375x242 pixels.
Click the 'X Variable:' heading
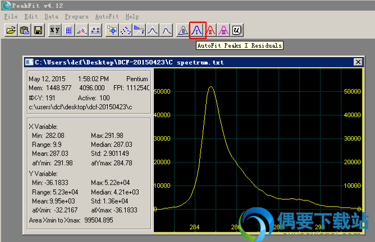coord(43,127)
